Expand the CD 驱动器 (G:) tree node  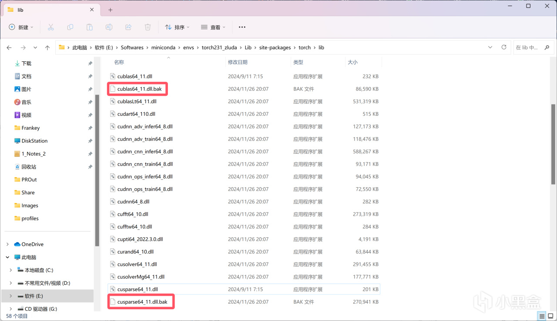click(11, 309)
